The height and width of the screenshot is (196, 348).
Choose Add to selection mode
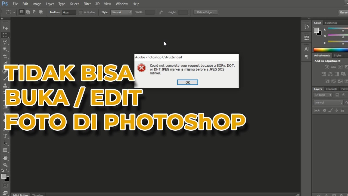pyautogui.click(x=28, y=12)
